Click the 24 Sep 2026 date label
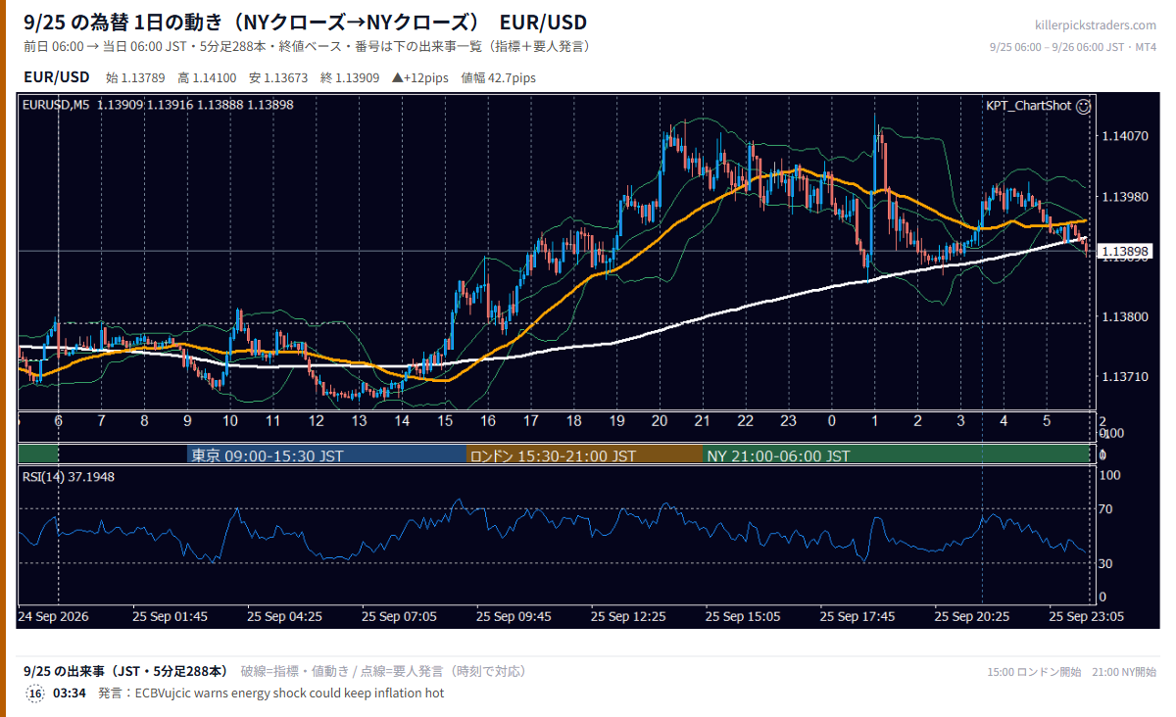 54,617
